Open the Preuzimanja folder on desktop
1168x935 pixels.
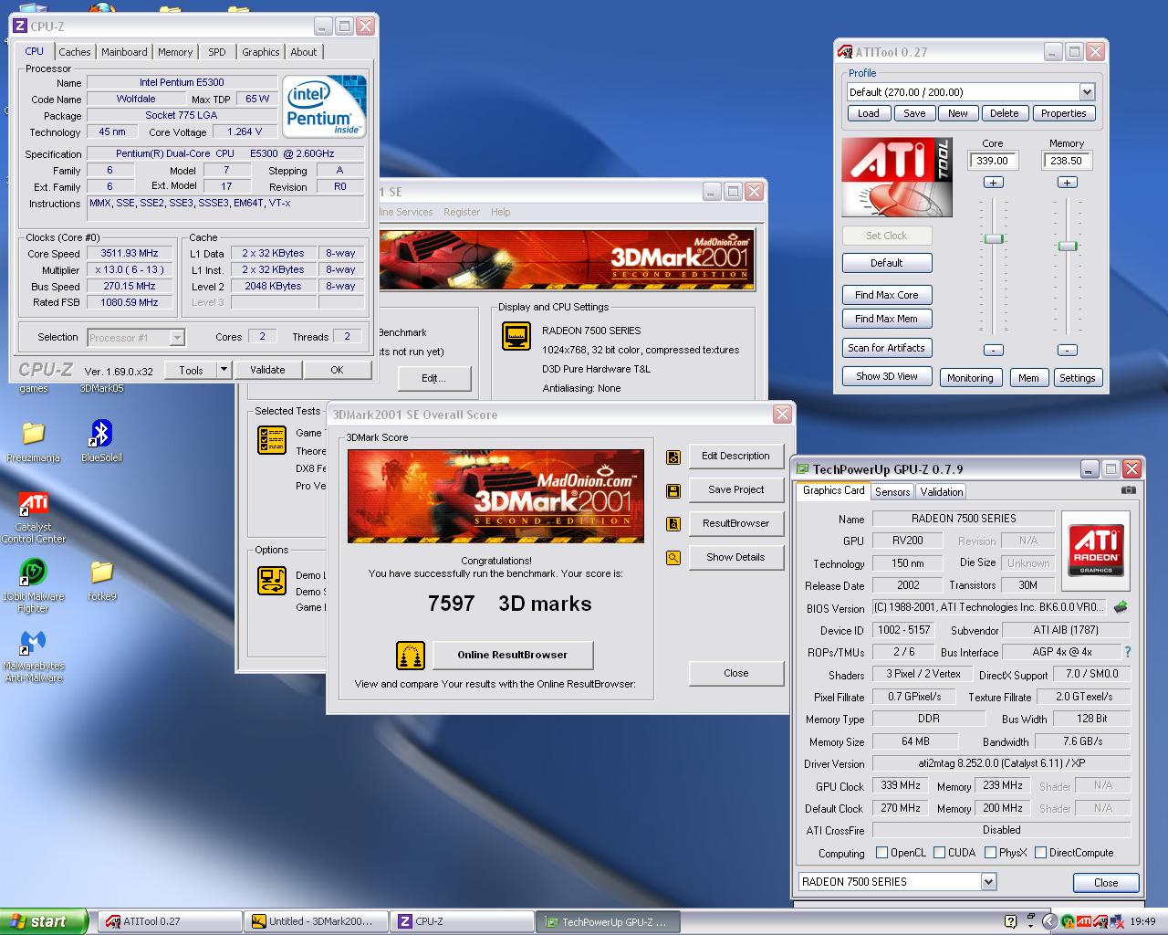pos(34,441)
